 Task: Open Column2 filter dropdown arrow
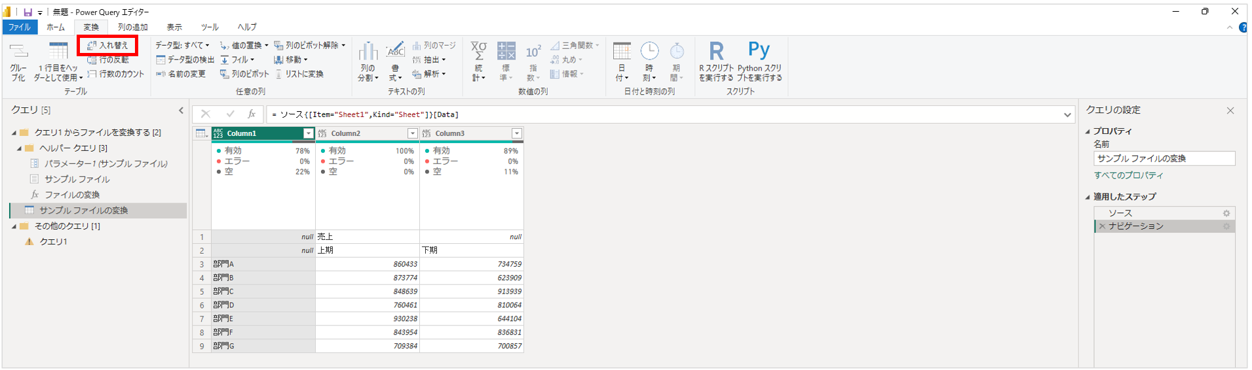[413, 133]
